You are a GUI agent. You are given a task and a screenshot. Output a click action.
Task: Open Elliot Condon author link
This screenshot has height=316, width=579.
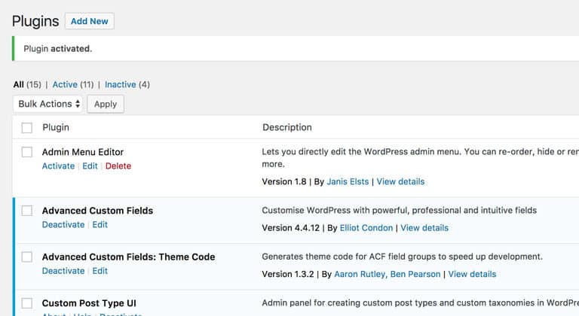366,228
